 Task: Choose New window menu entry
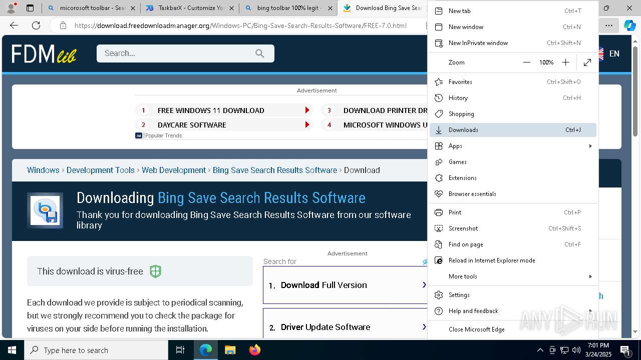pyautogui.click(x=513, y=27)
